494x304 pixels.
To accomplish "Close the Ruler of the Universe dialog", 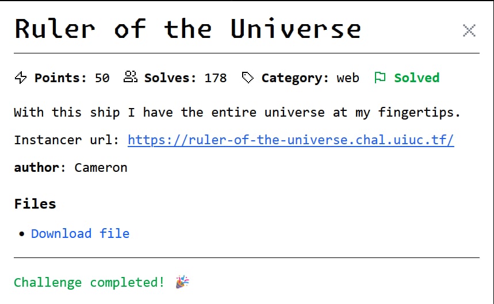I will (469, 30).
